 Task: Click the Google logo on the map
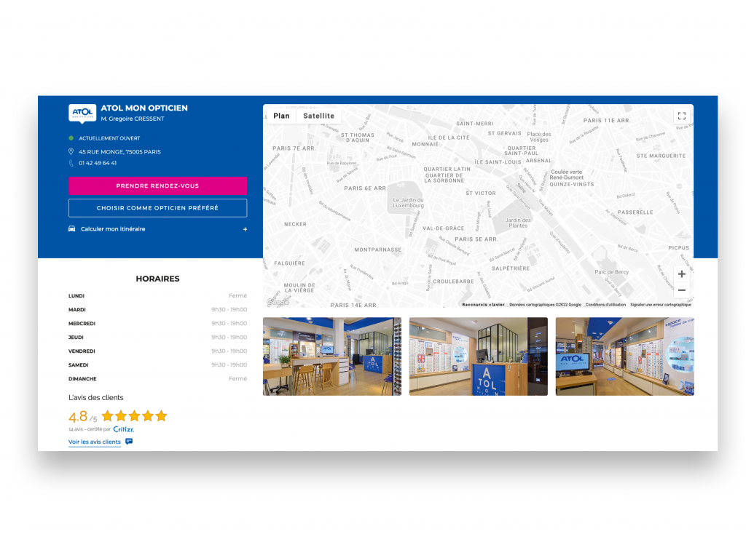click(x=278, y=302)
